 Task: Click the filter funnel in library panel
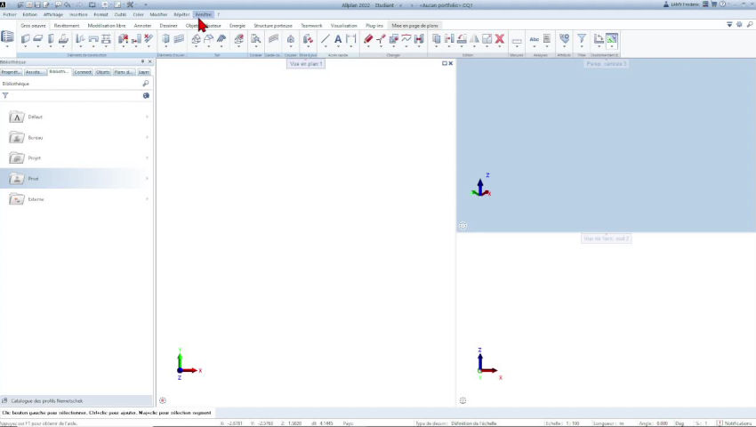pos(5,95)
